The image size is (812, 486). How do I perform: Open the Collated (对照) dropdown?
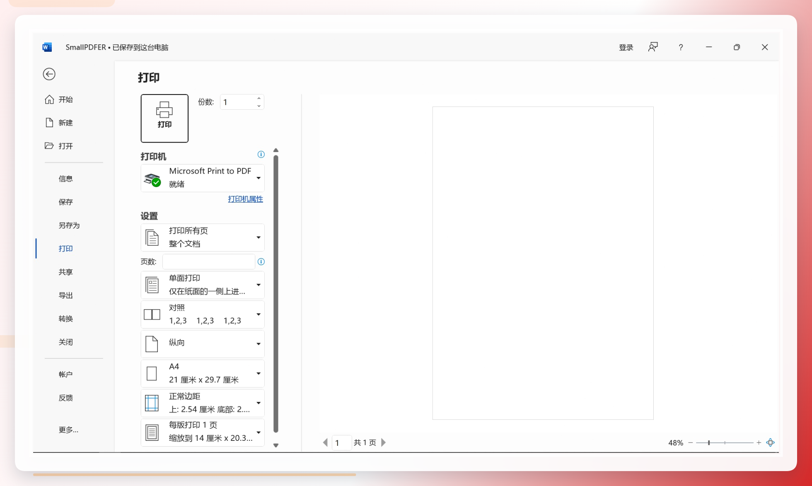(x=203, y=314)
